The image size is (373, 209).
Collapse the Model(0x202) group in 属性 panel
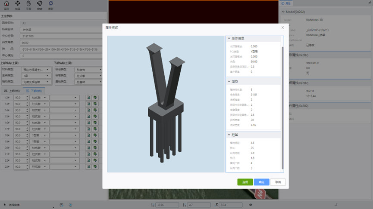coord(283,12)
